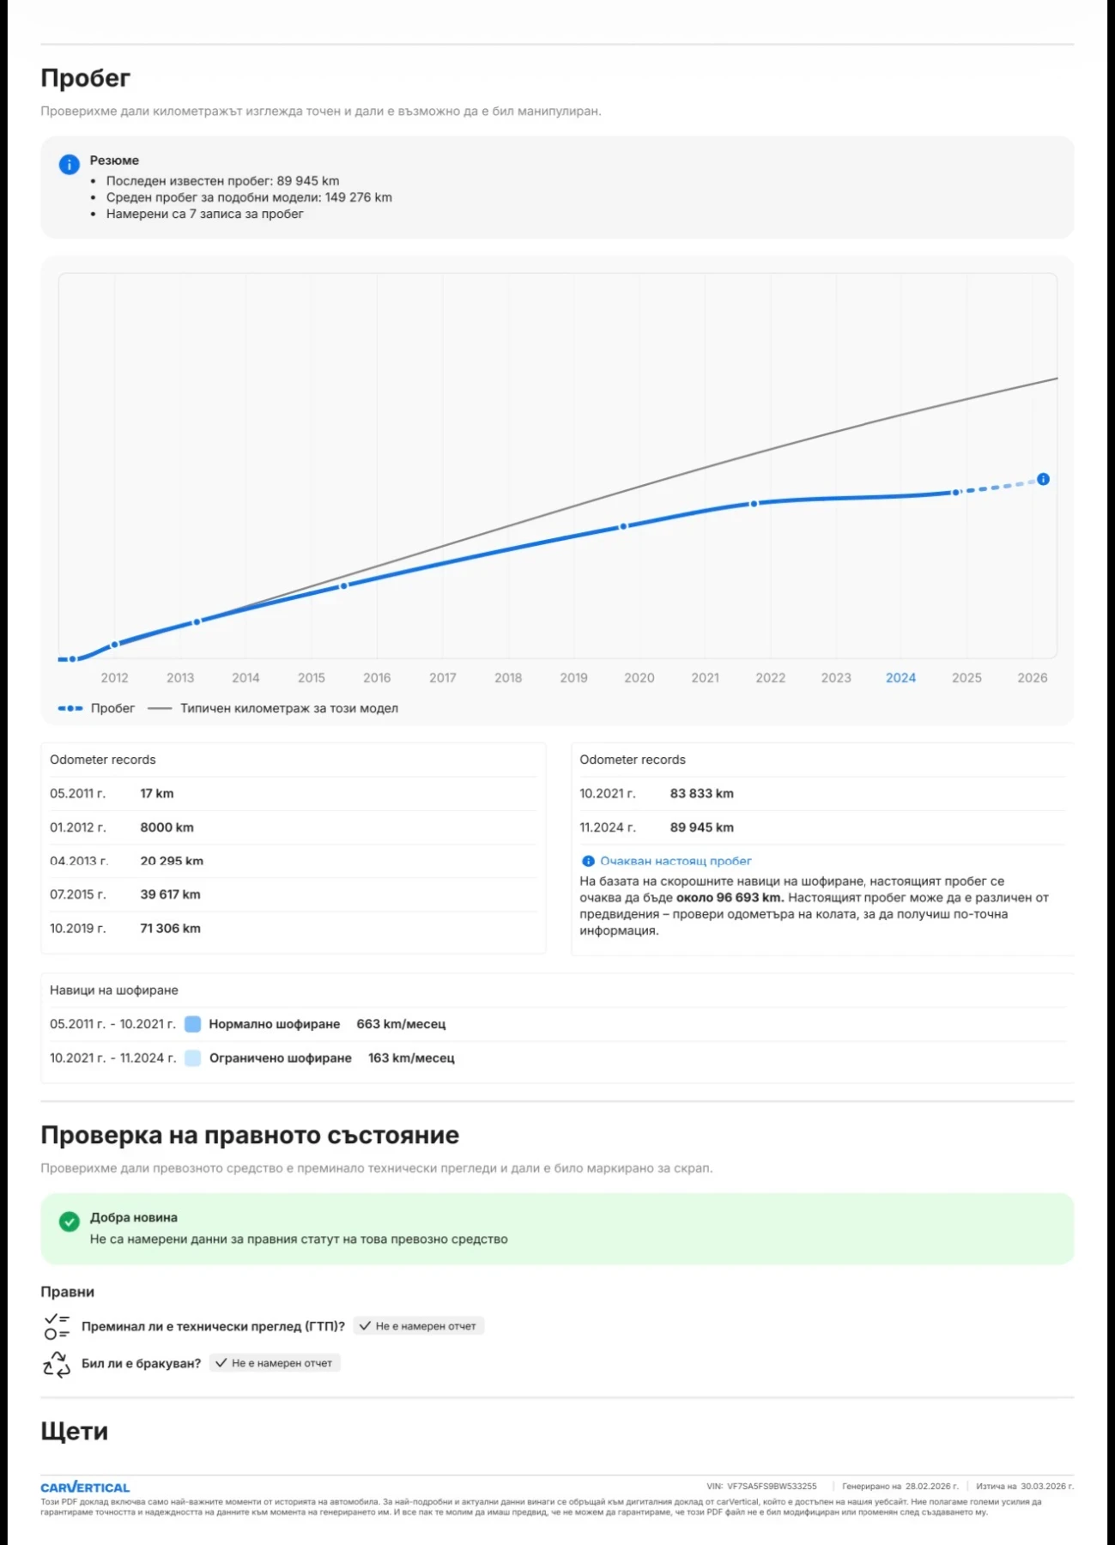
Task: Click the carVertical logo in the footer
Action: pyautogui.click(x=85, y=1487)
